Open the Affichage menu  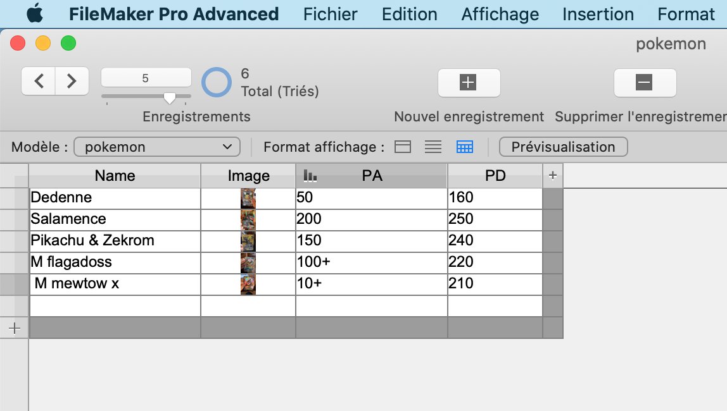pos(500,14)
